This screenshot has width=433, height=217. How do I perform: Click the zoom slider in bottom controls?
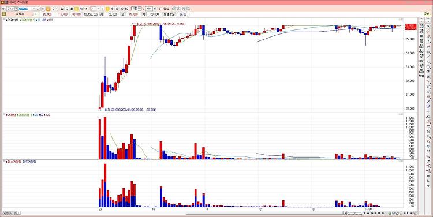[354, 213]
